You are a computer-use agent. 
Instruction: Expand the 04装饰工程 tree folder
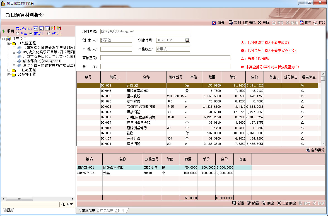(9, 75)
